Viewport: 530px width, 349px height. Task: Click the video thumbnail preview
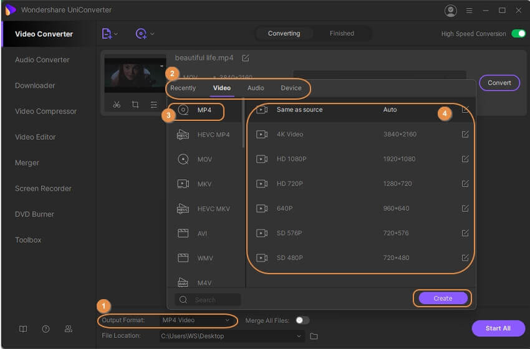(135, 75)
